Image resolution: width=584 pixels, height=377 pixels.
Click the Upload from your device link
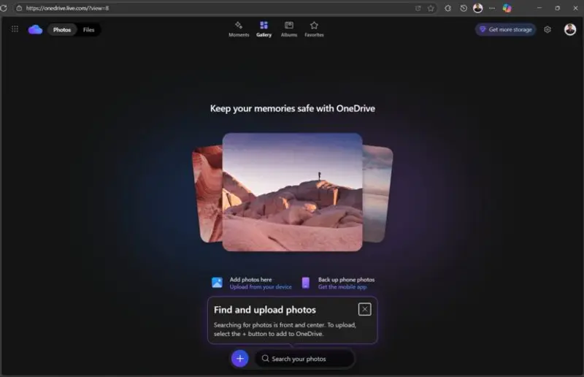coord(261,287)
